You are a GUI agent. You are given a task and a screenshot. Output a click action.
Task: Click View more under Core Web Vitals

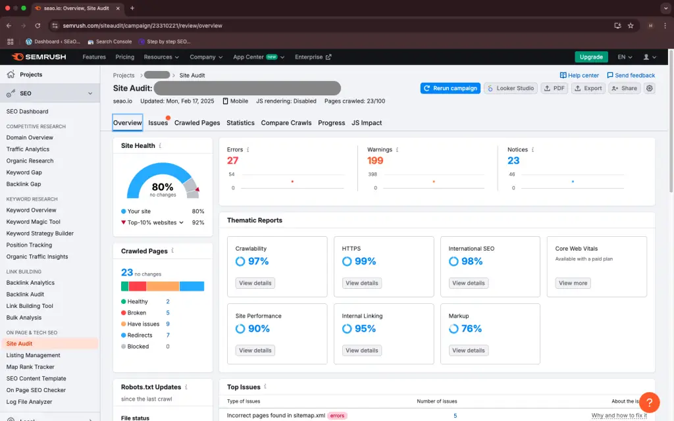pos(573,283)
